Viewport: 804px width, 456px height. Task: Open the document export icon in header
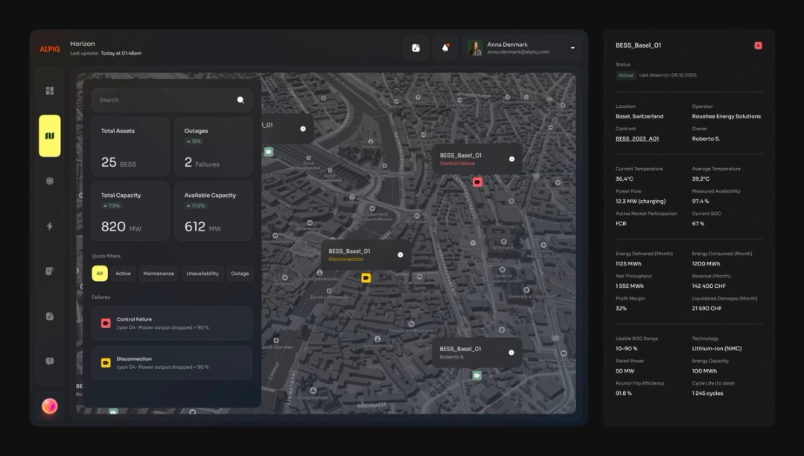click(416, 48)
